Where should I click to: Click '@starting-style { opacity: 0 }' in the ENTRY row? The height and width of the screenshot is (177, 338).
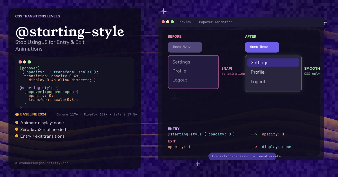[201, 134]
